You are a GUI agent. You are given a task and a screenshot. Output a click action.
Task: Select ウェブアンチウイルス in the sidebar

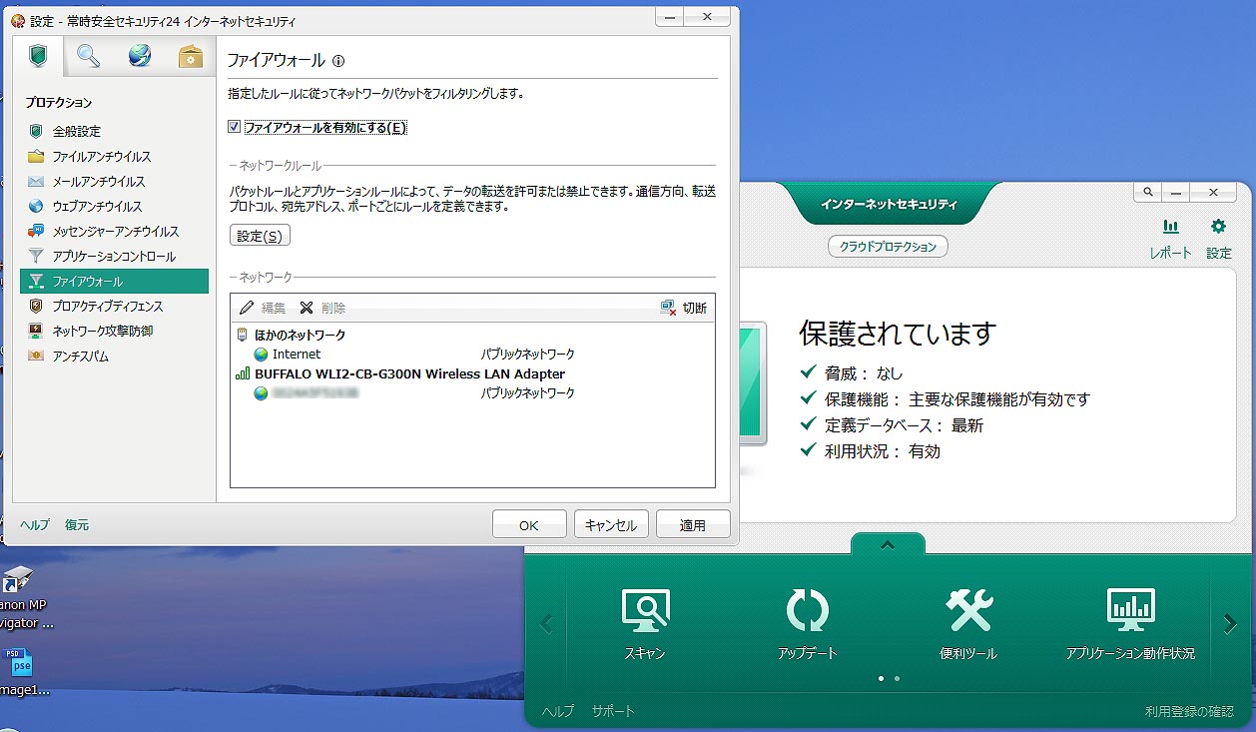114,206
